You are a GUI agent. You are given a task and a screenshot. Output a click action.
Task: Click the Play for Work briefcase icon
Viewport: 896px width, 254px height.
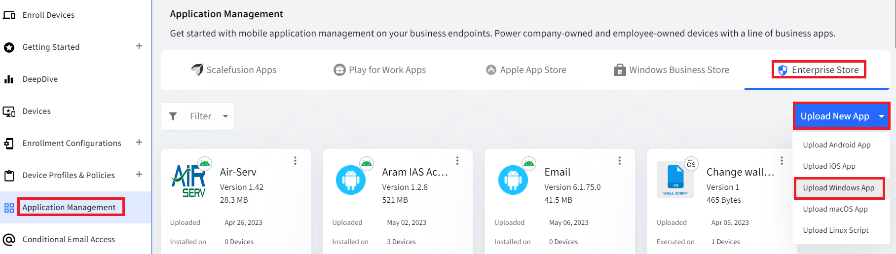[339, 70]
